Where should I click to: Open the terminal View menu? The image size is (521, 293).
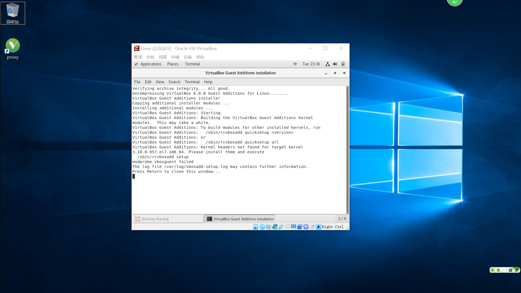coord(160,82)
